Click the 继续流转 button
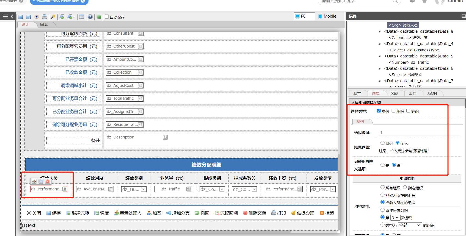The image size is (466, 236). coord(78,213)
